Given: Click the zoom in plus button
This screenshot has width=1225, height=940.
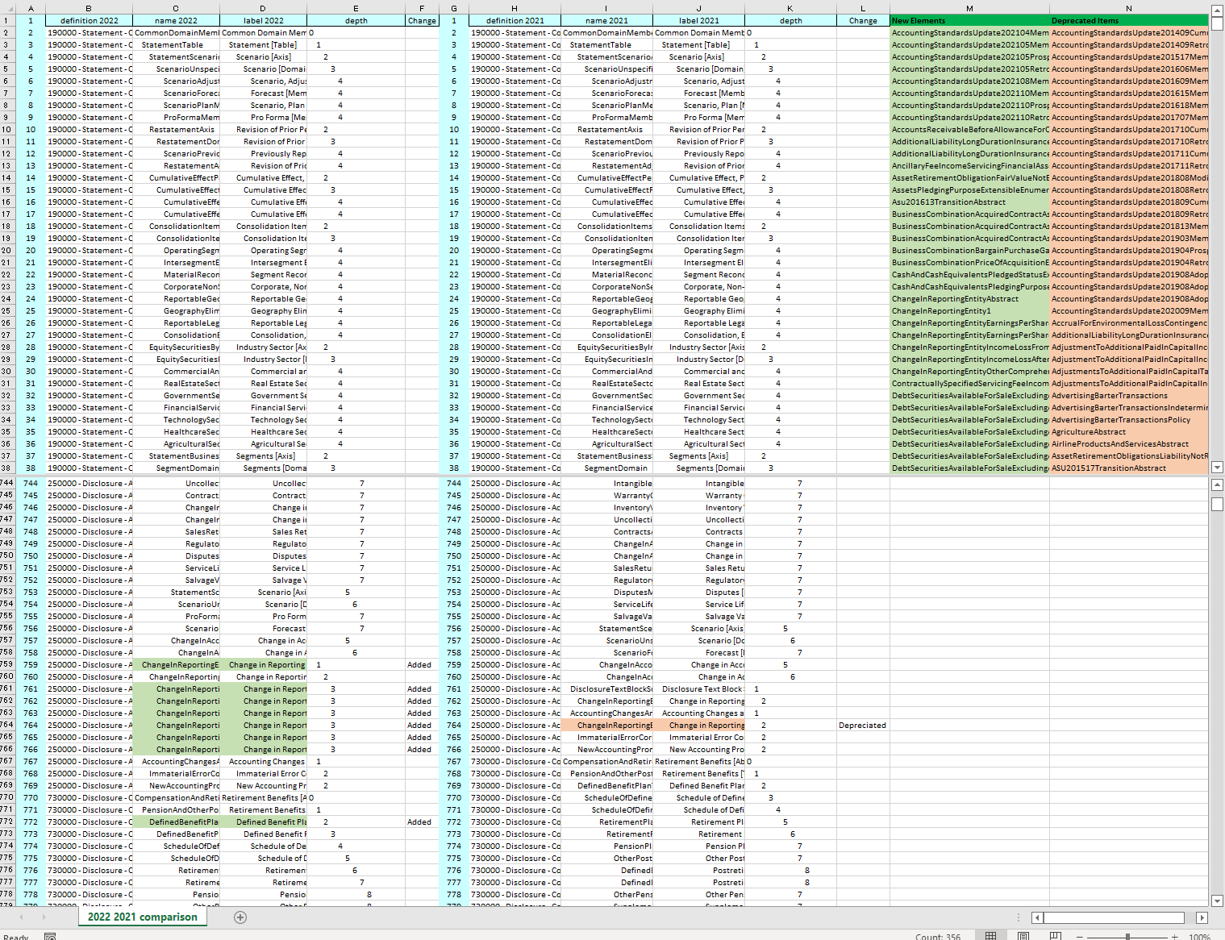Looking at the screenshot, I should (x=1174, y=937).
